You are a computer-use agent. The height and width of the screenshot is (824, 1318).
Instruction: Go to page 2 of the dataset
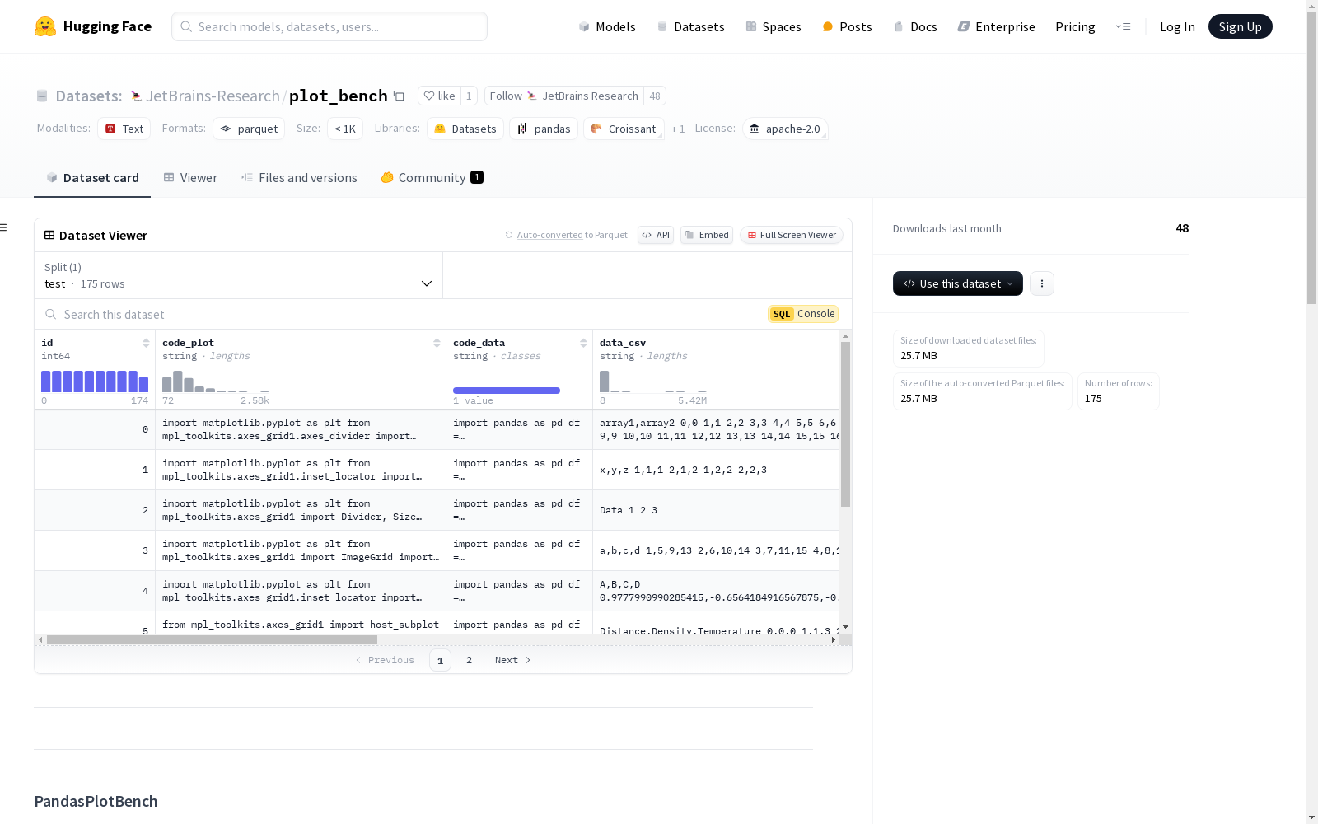point(470,660)
